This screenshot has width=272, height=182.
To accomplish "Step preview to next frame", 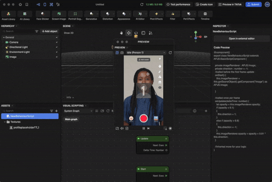I will (x=148, y=128).
